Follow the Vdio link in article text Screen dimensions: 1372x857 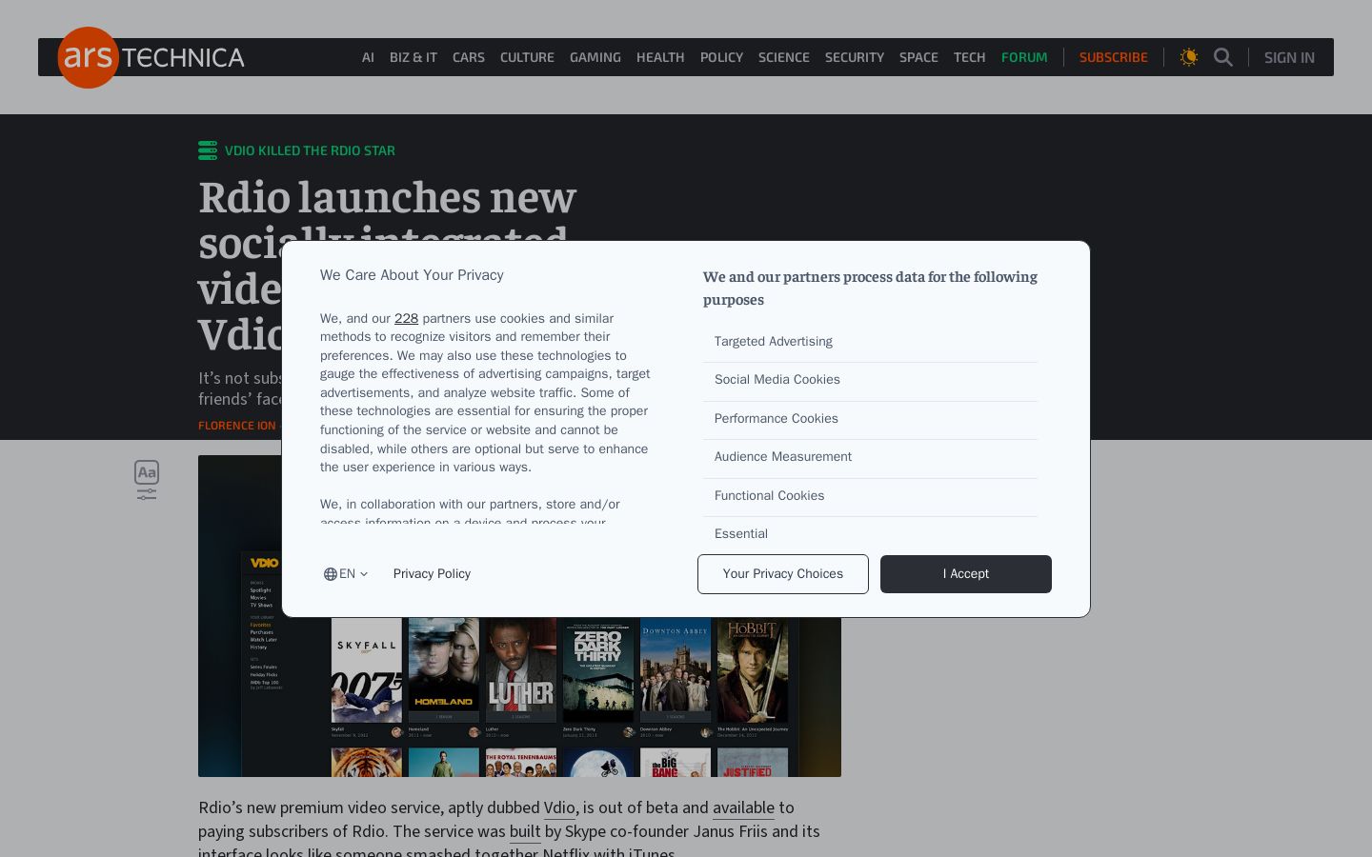(x=559, y=807)
